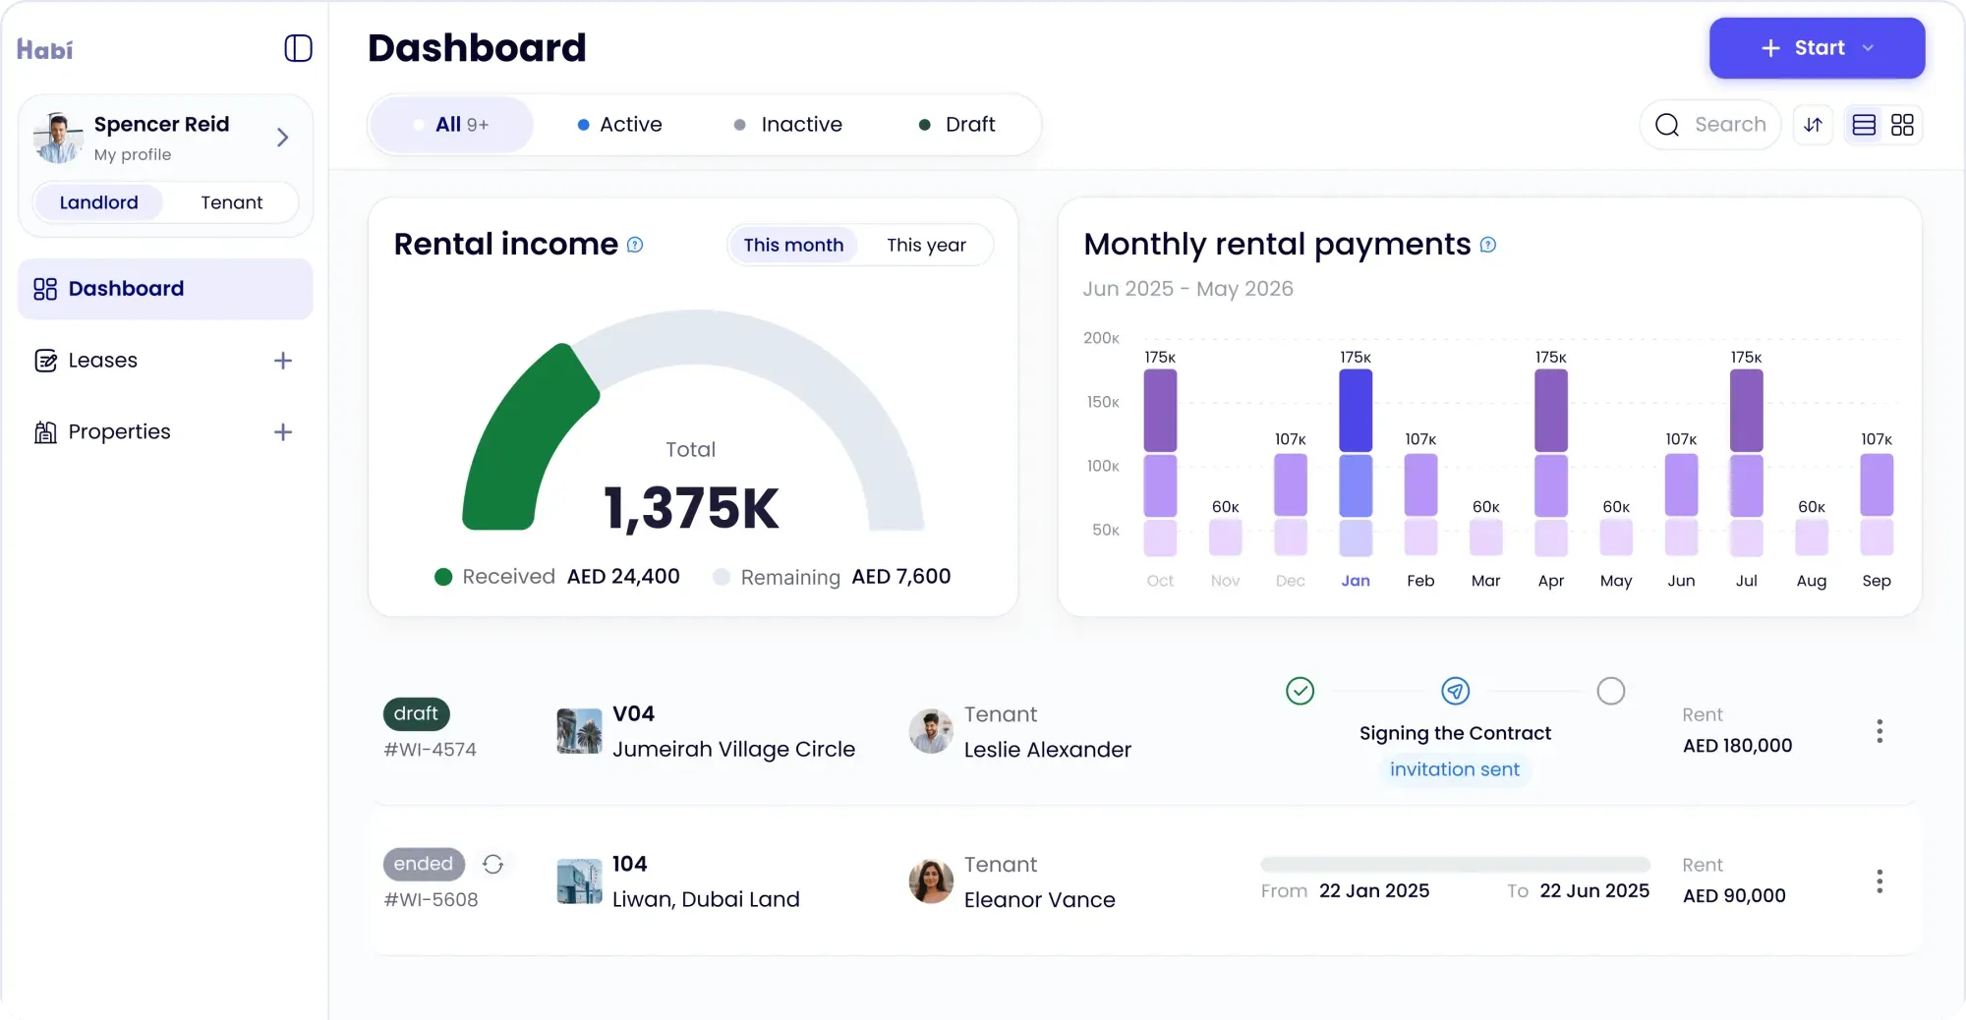Image resolution: width=1966 pixels, height=1020 pixels.
Task: Open Rental income info tooltip icon
Action: click(x=635, y=245)
